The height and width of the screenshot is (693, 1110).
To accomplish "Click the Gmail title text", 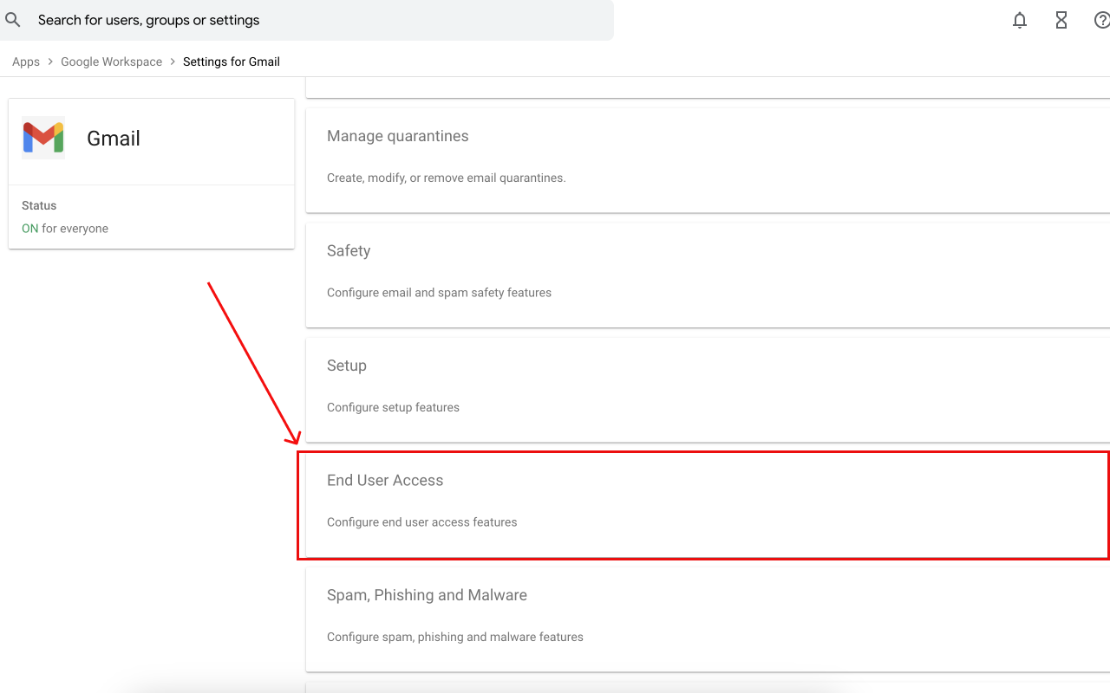I will (114, 139).
